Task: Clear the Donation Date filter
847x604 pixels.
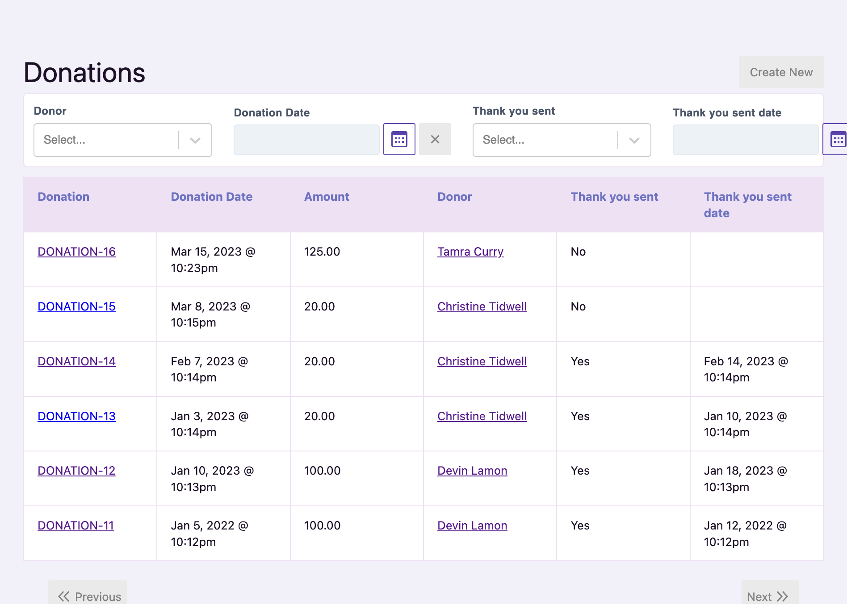Action: point(435,139)
